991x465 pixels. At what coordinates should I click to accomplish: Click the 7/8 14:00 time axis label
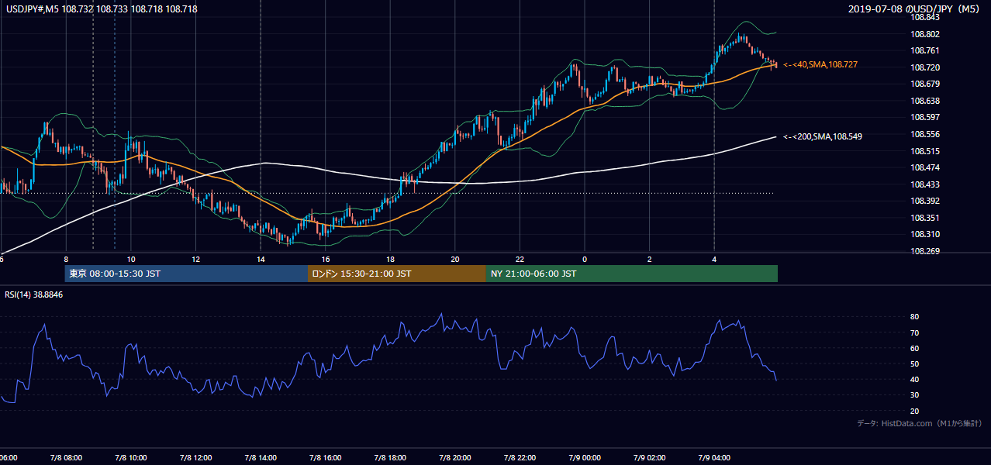coord(261,458)
